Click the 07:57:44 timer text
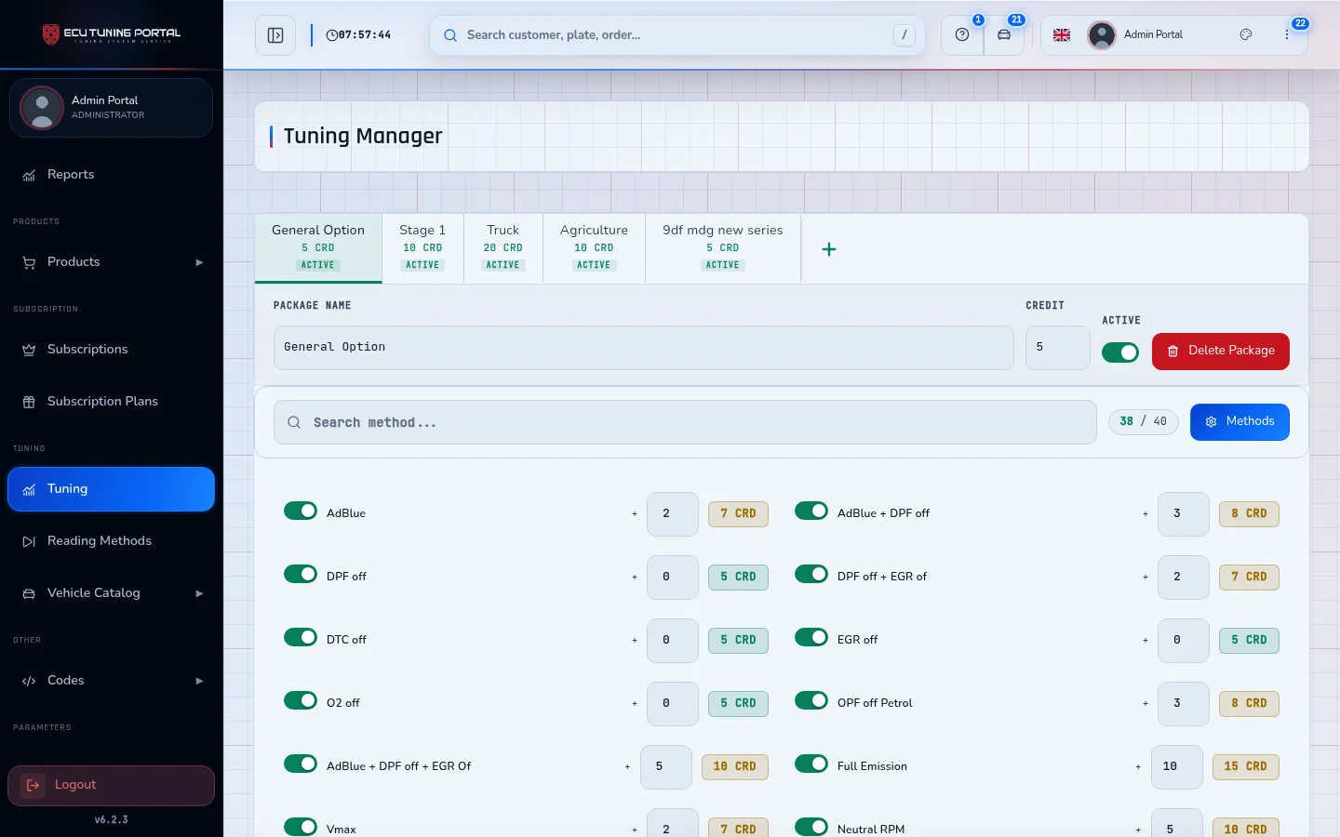 (365, 35)
